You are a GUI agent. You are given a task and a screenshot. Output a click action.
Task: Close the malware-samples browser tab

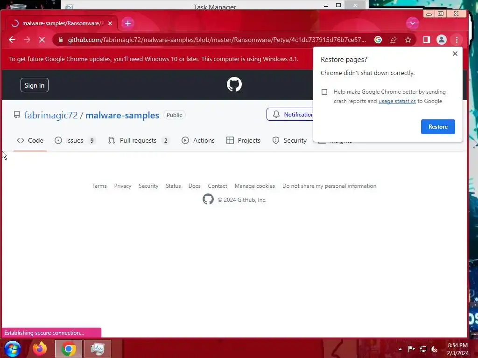pos(110,23)
